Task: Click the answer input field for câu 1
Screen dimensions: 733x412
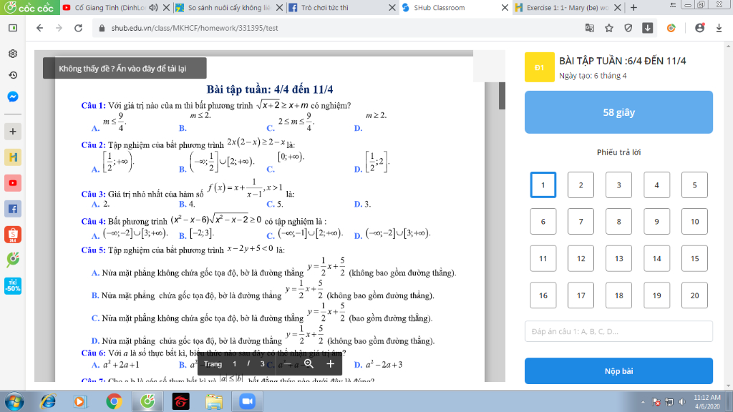Action: pos(618,331)
